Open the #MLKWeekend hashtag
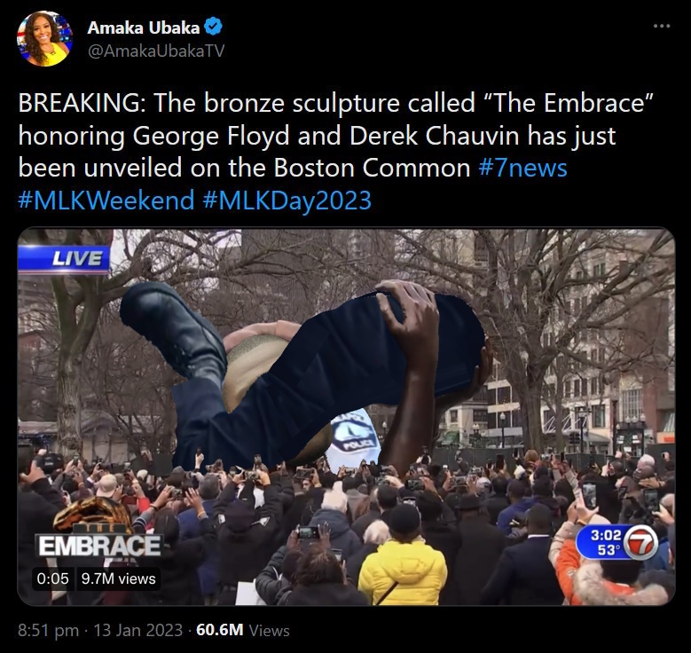691x653 pixels. pos(106,201)
